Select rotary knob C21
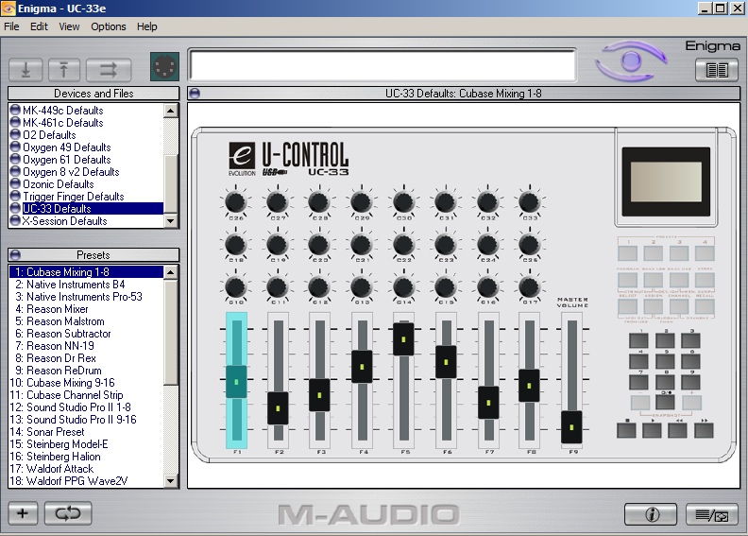 pyautogui.click(x=361, y=245)
